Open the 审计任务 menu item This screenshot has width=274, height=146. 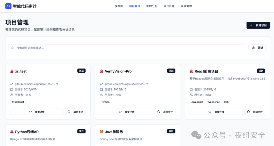[169, 6]
